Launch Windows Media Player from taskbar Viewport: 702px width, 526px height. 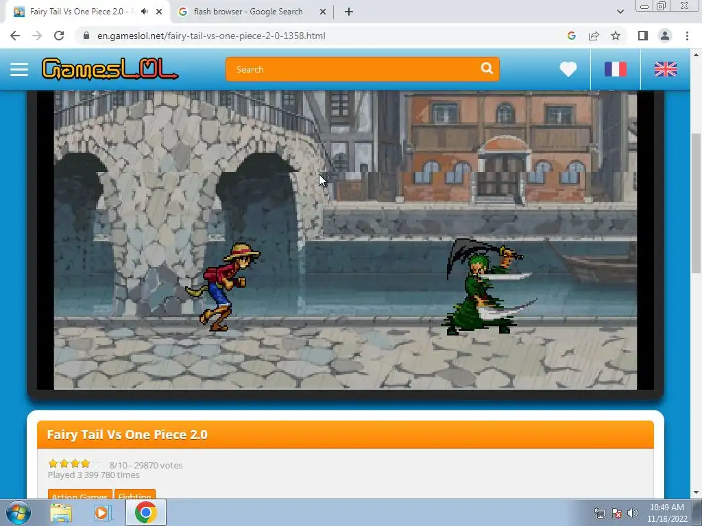(103, 513)
